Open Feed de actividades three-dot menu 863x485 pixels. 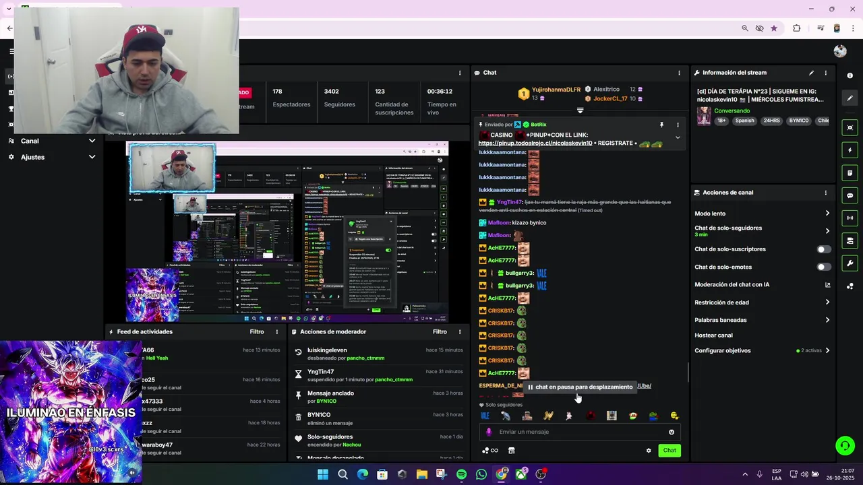276,332
